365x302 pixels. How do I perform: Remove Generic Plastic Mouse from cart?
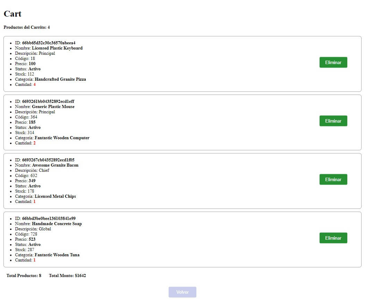(333, 121)
